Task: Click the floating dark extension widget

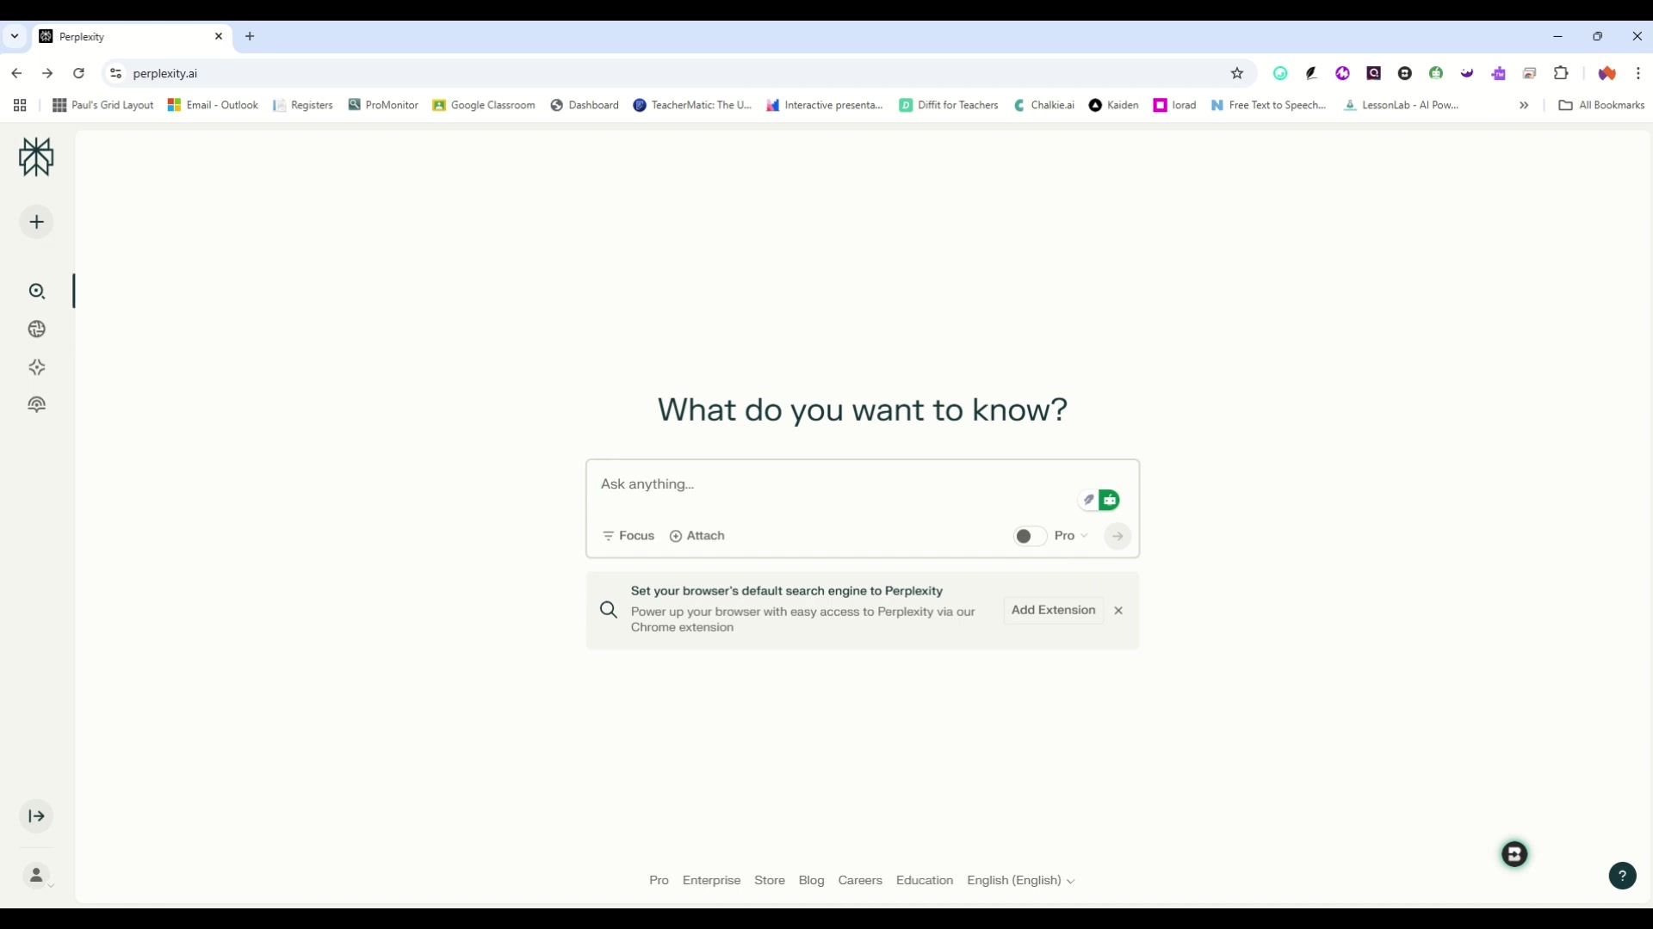Action: tap(1514, 854)
